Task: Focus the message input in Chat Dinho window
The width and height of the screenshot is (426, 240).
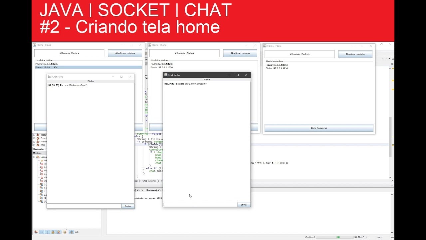Action: (x=200, y=205)
